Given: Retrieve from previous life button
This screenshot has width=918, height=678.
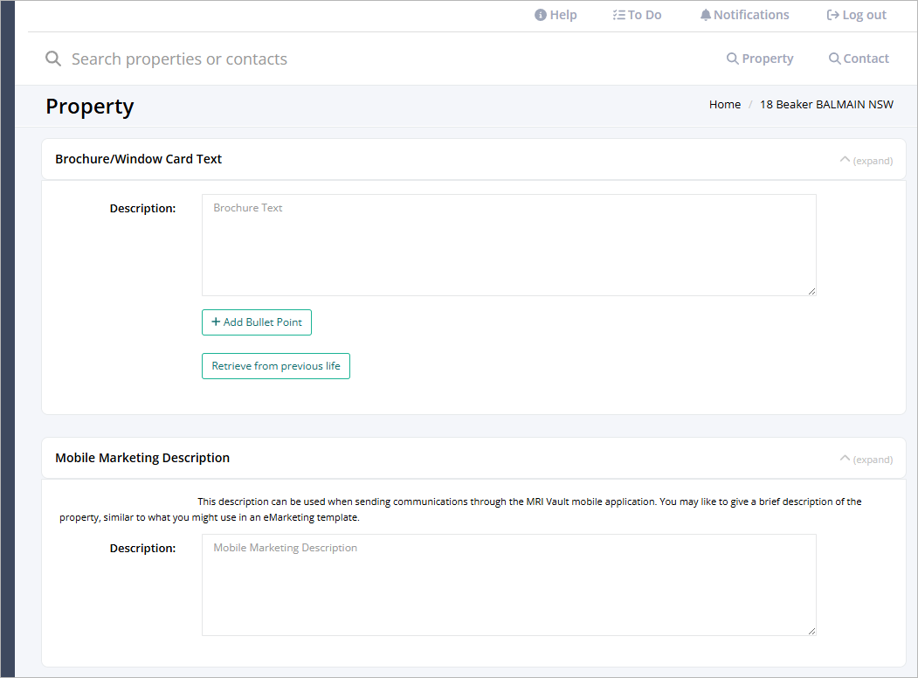Looking at the screenshot, I should 276,366.
